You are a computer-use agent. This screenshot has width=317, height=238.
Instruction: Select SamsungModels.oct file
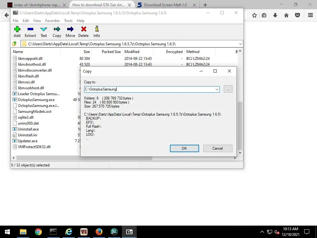click(x=35, y=111)
